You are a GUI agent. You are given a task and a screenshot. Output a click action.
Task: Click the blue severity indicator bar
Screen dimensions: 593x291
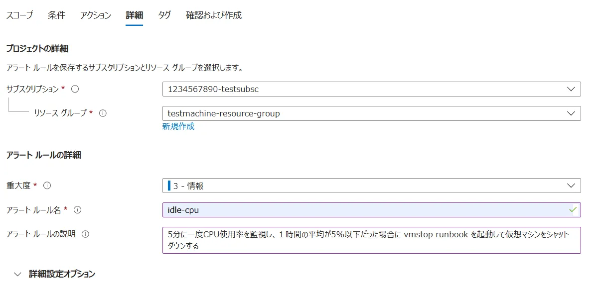169,186
